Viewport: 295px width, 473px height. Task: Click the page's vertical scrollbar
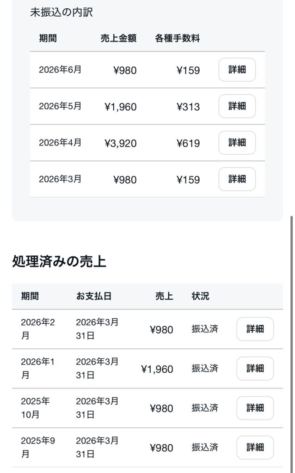291,344
